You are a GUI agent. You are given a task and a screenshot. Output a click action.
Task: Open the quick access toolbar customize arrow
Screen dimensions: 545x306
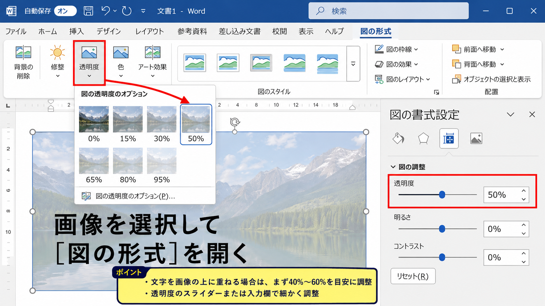click(143, 11)
